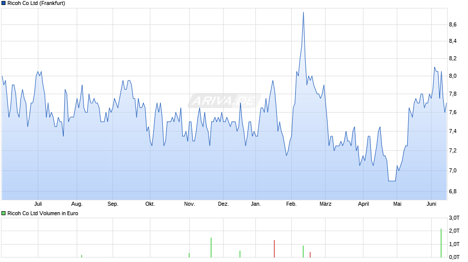Click the green legend square for Volumen
Image resolution: width=468 pixels, height=262 pixels.
[x=3, y=213]
